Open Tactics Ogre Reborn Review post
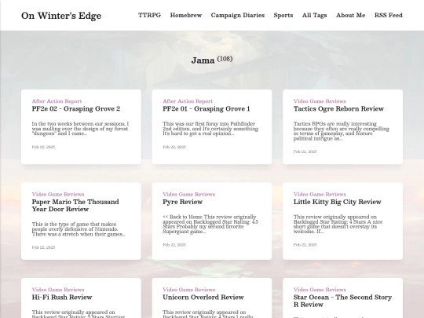The image size is (424, 318). (338, 108)
